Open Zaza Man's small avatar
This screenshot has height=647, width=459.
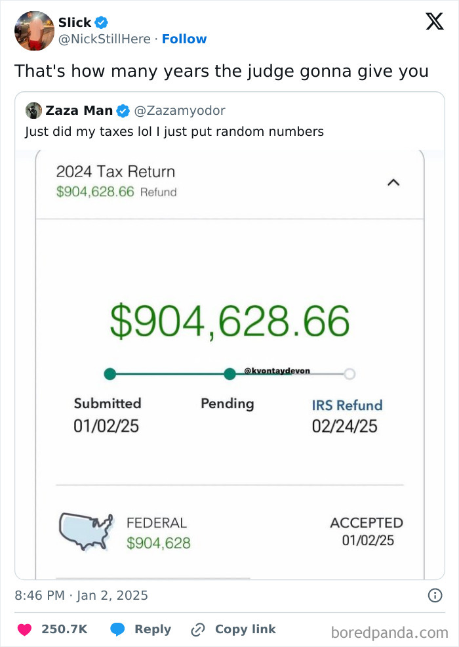pyautogui.click(x=33, y=110)
